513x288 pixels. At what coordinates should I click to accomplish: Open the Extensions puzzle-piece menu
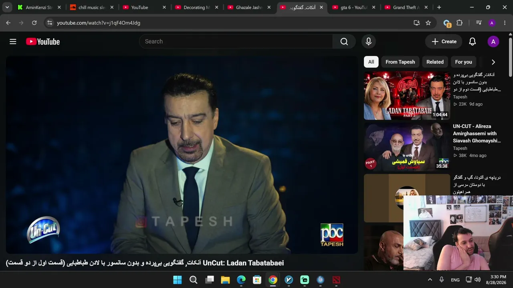(x=460, y=23)
